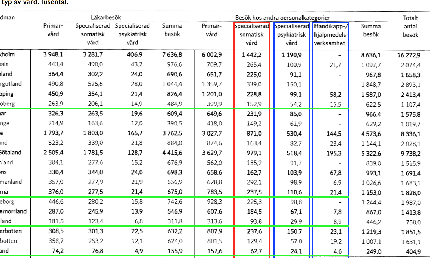Select the cell reading '3 281,7'
The height and width of the screenshot is (258, 430).
(93, 54)
